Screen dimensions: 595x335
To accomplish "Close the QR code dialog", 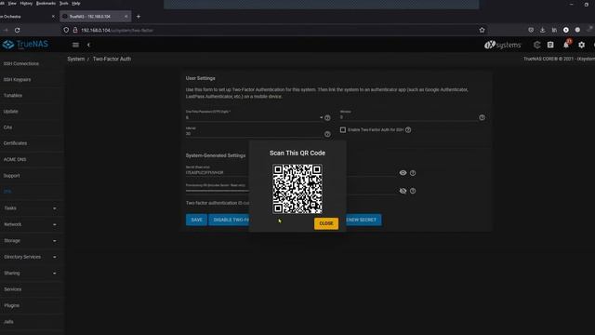I will coord(326,223).
